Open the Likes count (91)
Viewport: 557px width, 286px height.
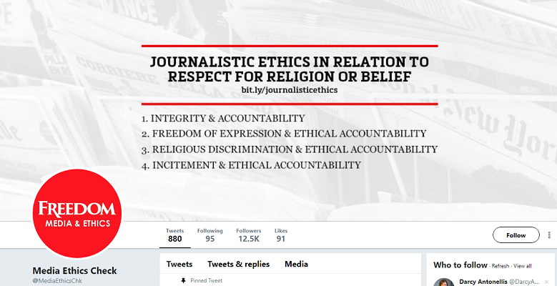(x=281, y=235)
